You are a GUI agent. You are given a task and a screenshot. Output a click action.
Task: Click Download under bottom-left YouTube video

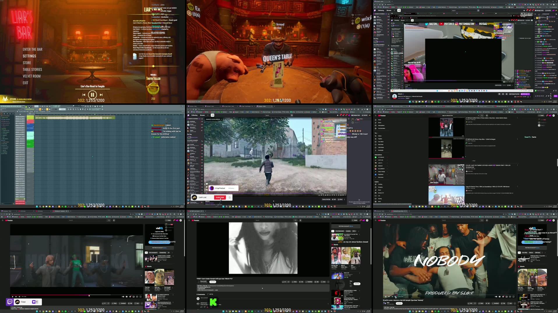point(122,303)
